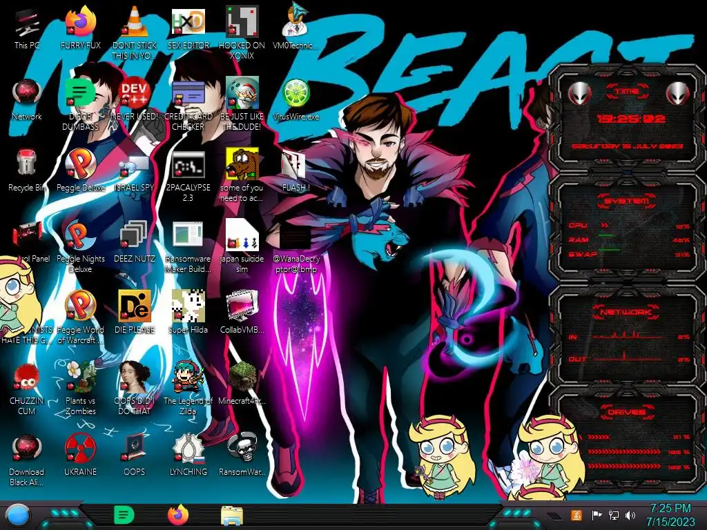Select the VirusWire.exe lime icon
Image resolution: width=707 pixels, height=530 pixels.
(x=296, y=99)
